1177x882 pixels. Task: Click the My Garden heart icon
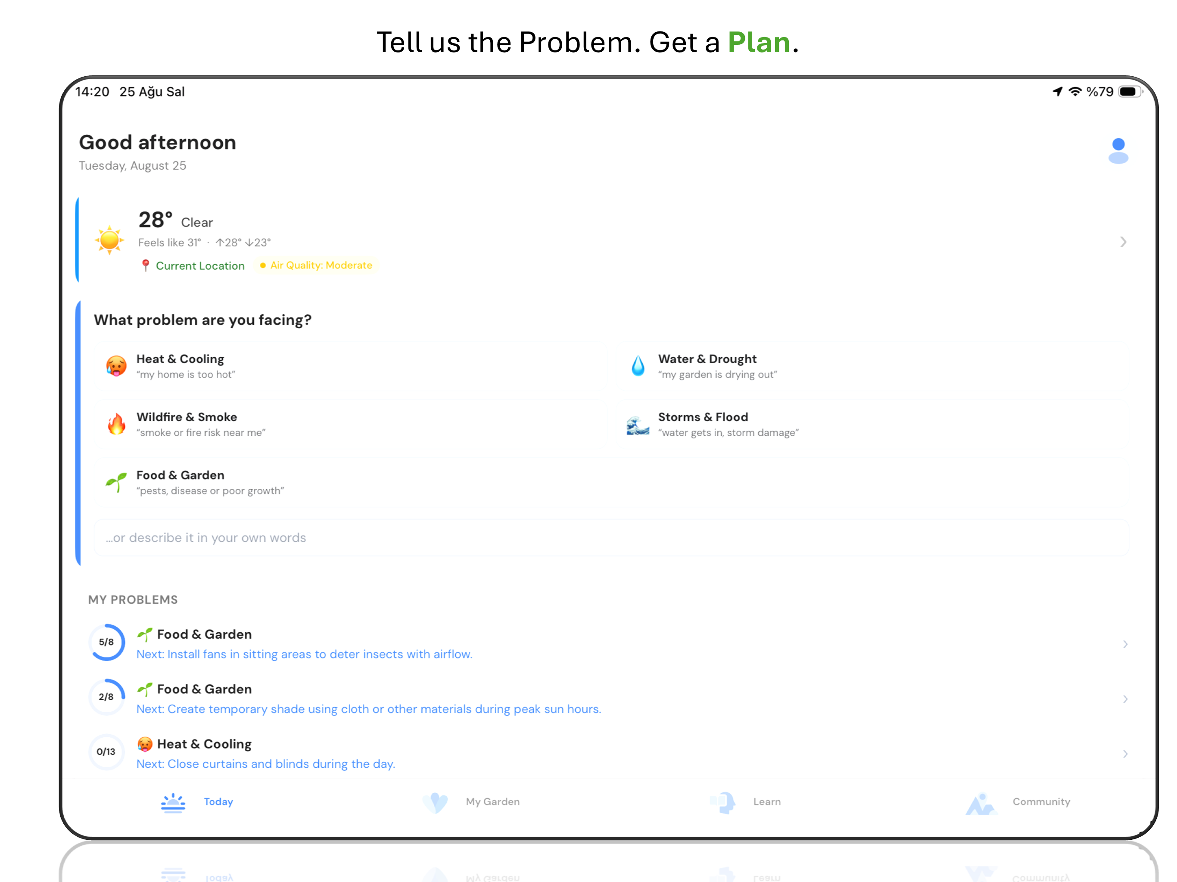point(435,802)
